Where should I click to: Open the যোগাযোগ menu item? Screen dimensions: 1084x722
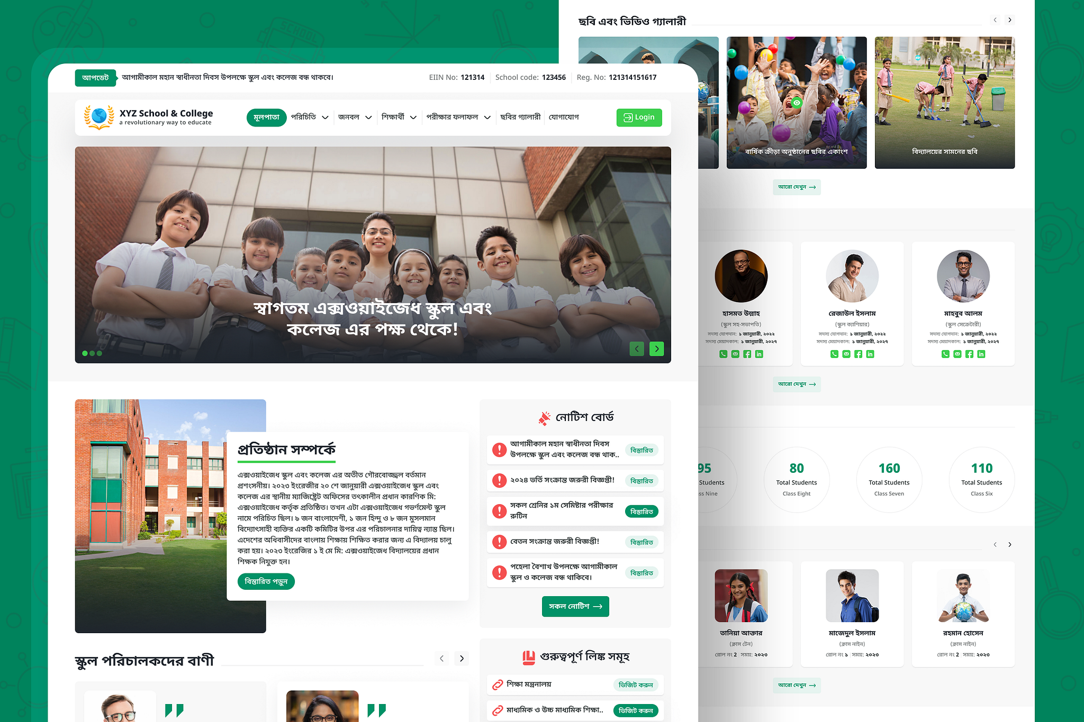[x=564, y=117]
